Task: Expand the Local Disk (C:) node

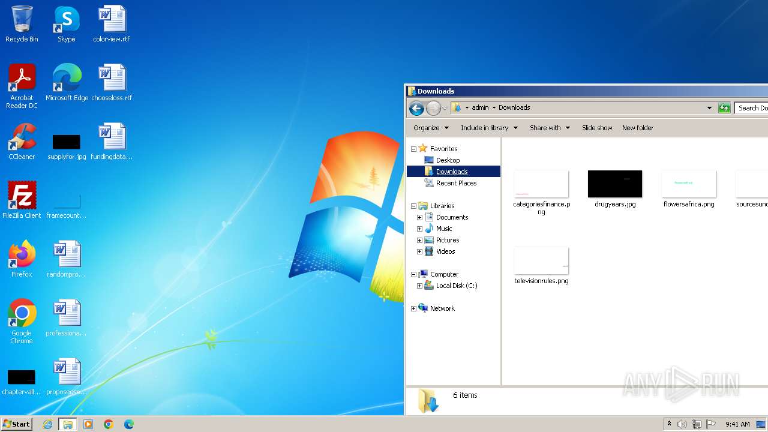Action: (419, 286)
